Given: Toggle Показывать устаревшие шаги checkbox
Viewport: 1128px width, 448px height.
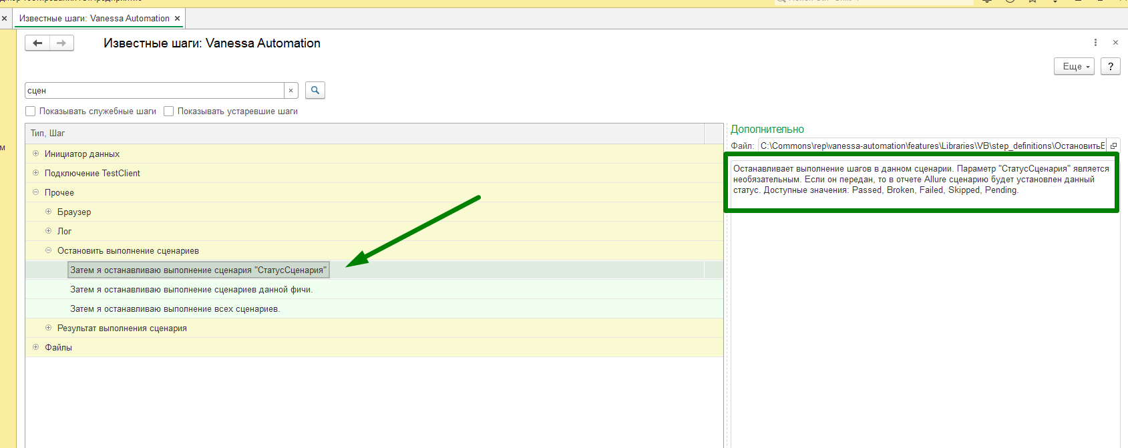Looking at the screenshot, I should click(x=169, y=111).
